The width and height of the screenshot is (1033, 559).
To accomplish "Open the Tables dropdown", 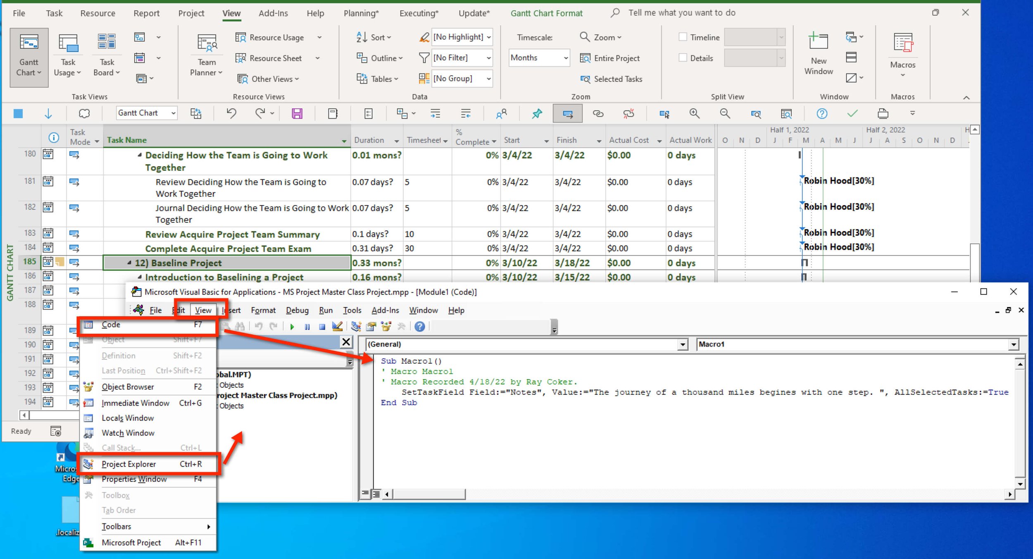I will 377,79.
